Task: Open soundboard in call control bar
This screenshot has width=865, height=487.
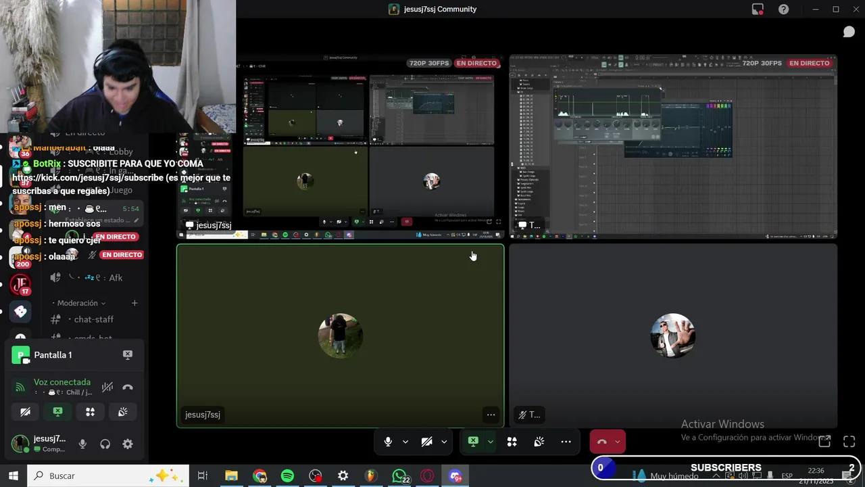Action: pos(539,442)
